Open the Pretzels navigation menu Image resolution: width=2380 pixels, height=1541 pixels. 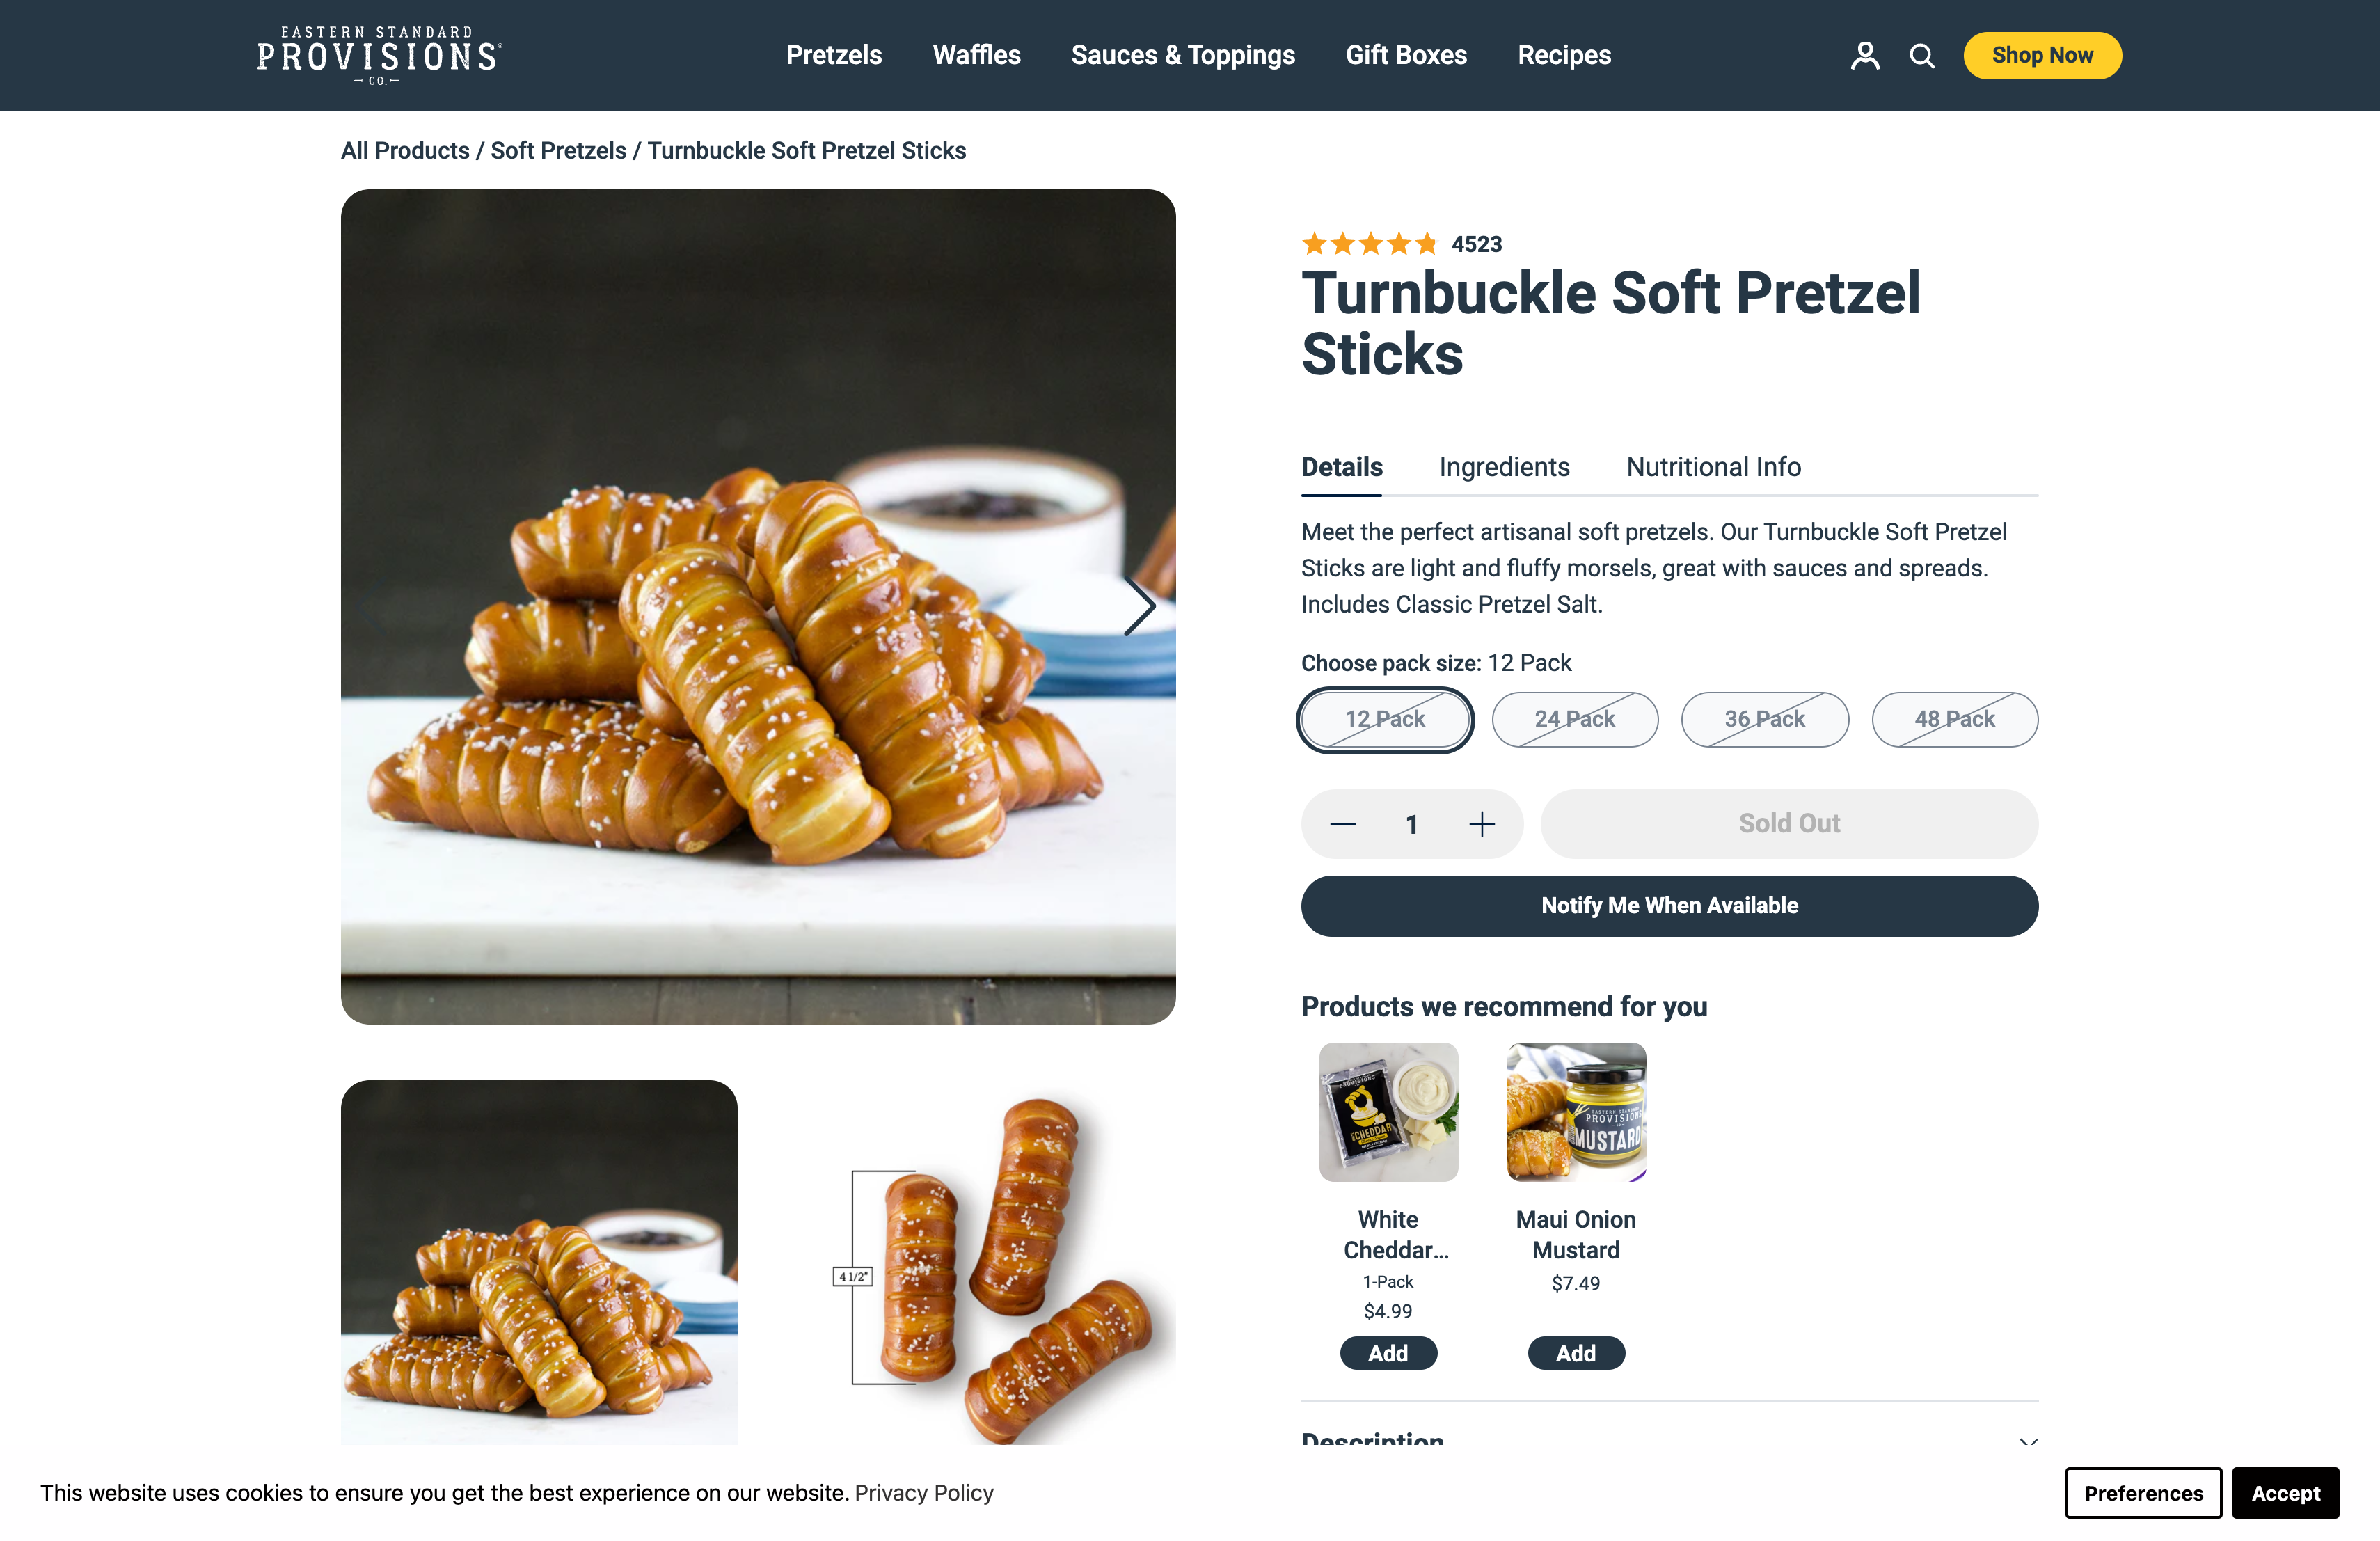coord(833,55)
